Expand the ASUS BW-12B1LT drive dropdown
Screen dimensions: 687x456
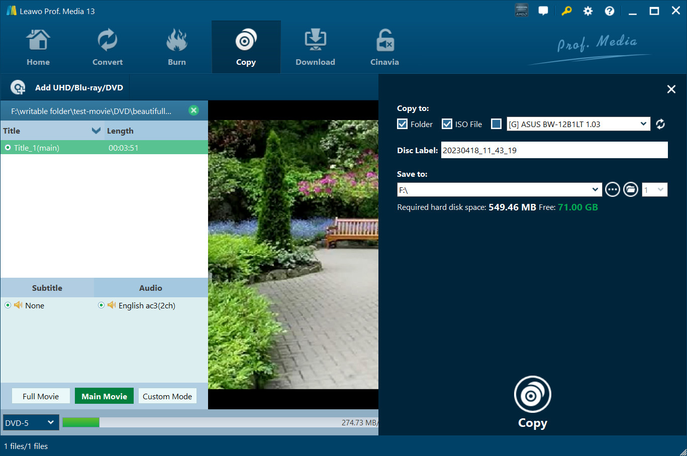click(643, 124)
